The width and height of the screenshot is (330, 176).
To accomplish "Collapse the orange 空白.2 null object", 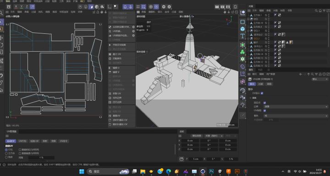I will point(248,39).
